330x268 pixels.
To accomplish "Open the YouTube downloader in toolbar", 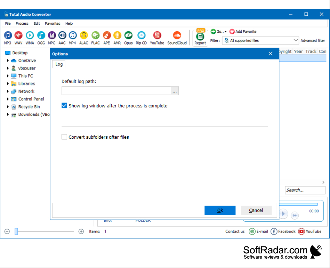I will pos(157,38).
